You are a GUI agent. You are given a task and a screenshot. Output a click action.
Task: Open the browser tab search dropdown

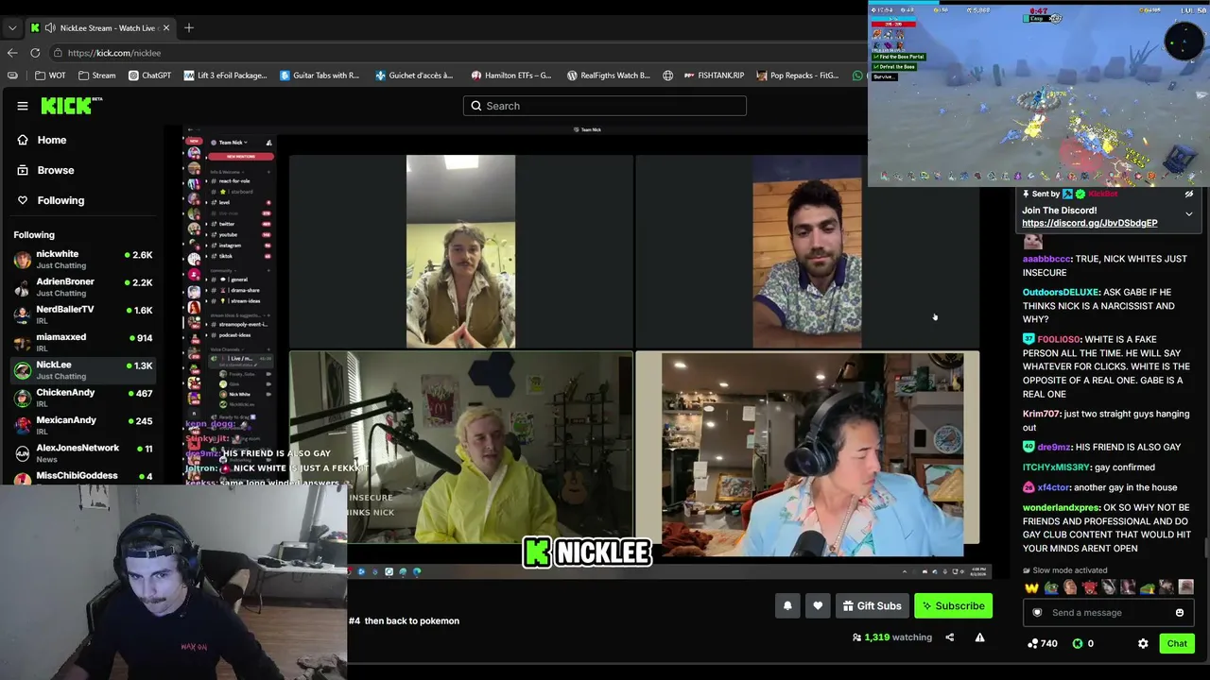pos(12,27)
